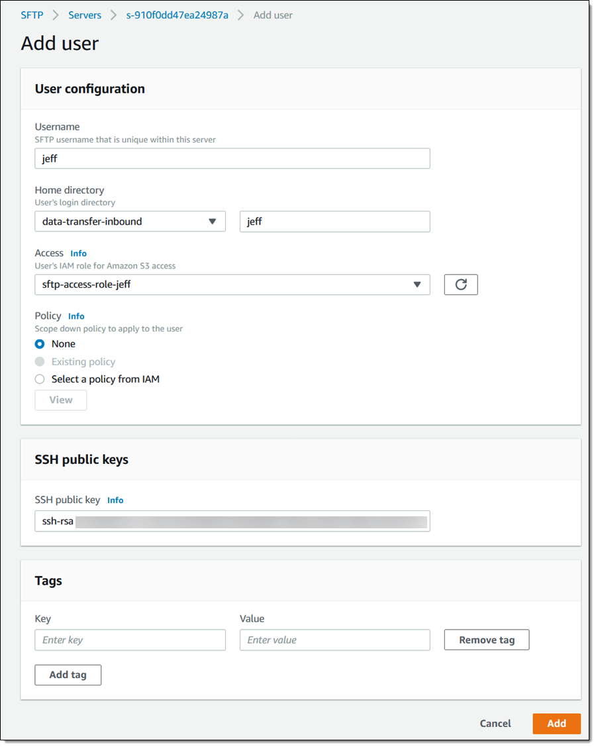Click the home directory path field
596x747 pixels.
(334, 221)
